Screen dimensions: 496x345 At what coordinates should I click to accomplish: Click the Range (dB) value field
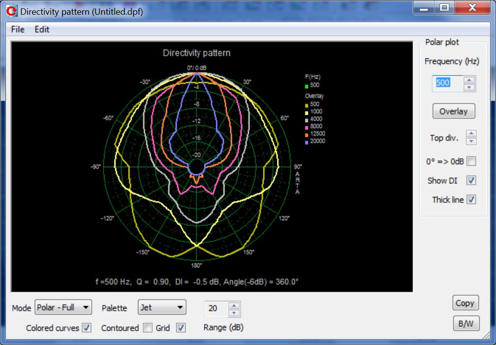217,309
